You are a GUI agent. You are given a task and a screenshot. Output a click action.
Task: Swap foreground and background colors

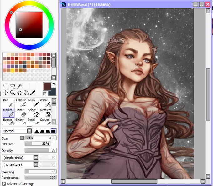tap(54, 84)
